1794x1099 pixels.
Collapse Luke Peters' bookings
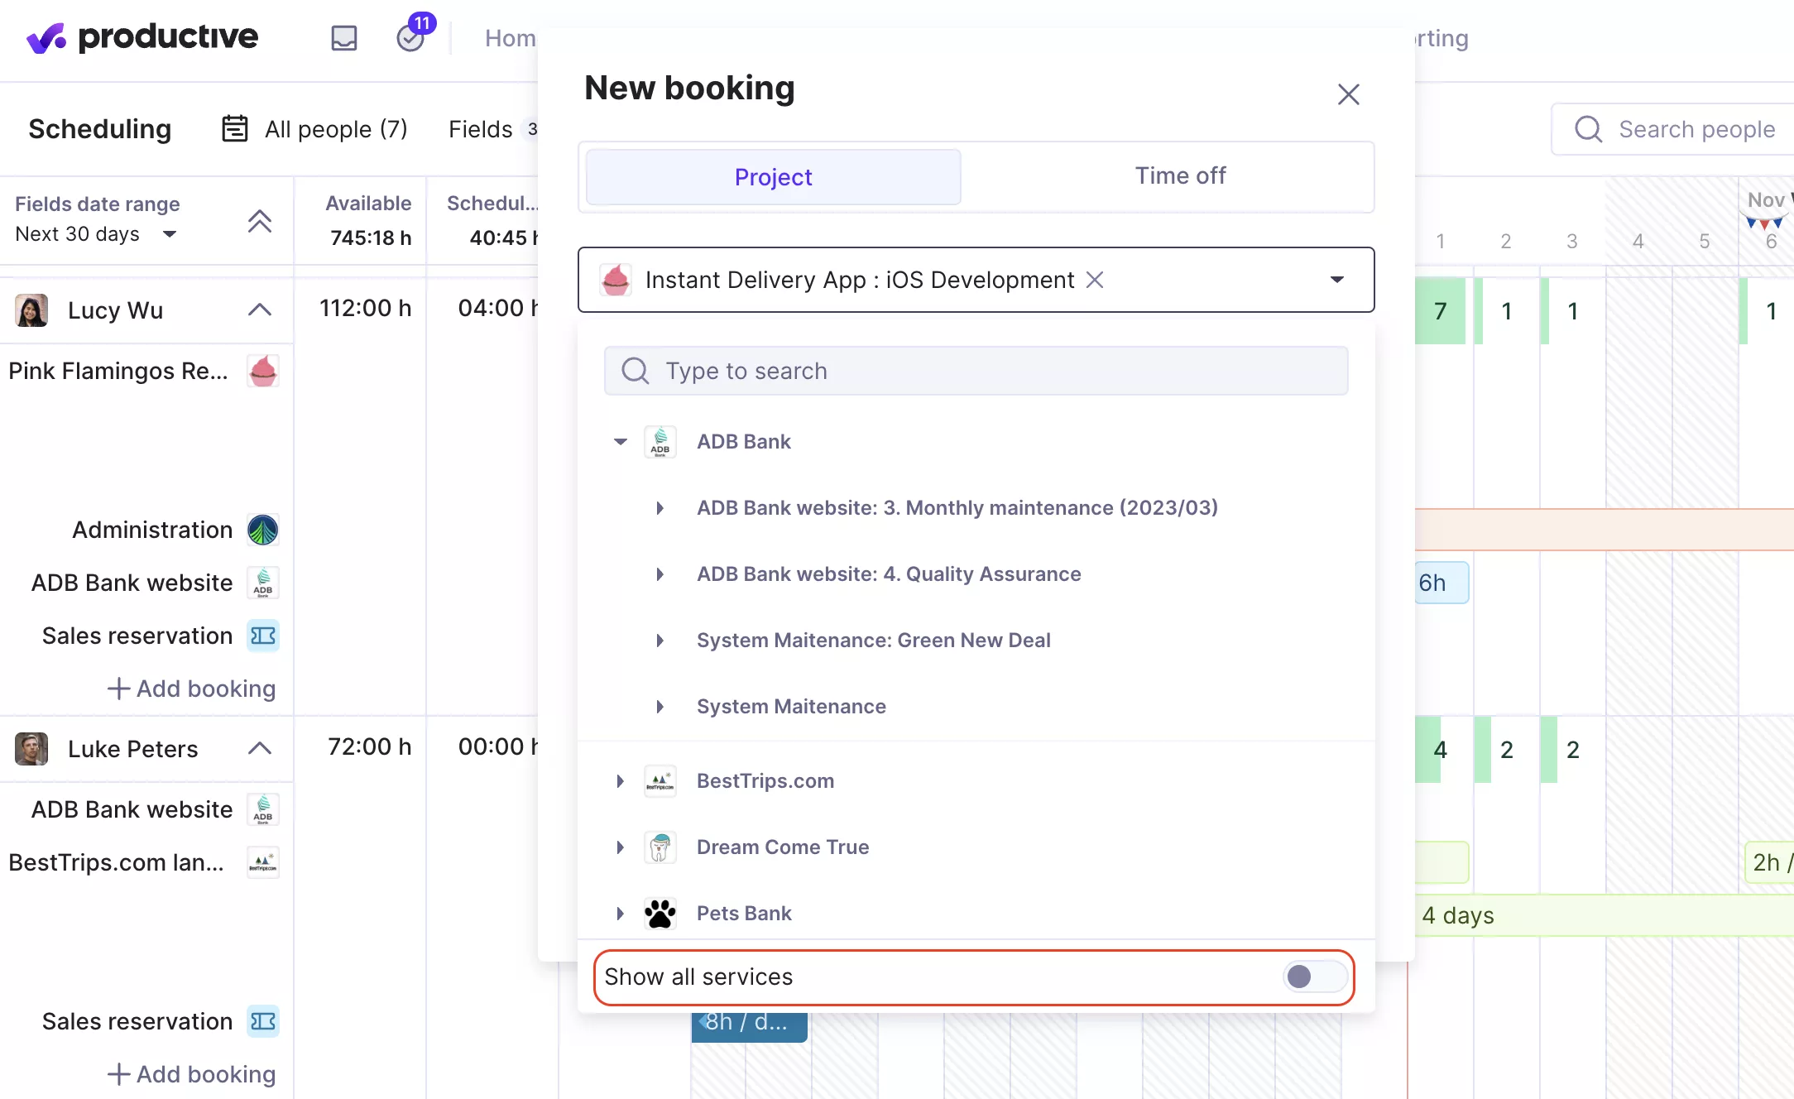point(260,748)
